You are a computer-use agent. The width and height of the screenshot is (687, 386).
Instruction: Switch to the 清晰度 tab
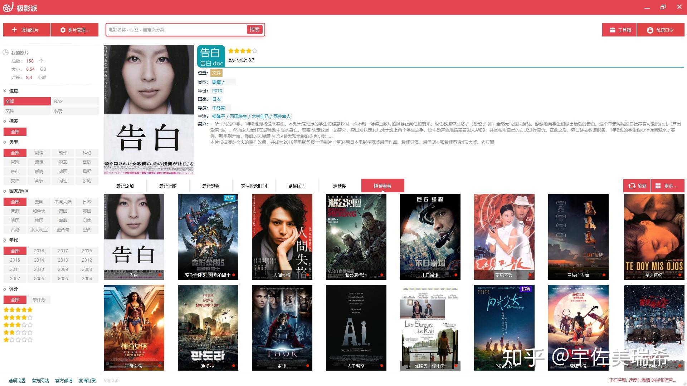(x=340, y=186)
